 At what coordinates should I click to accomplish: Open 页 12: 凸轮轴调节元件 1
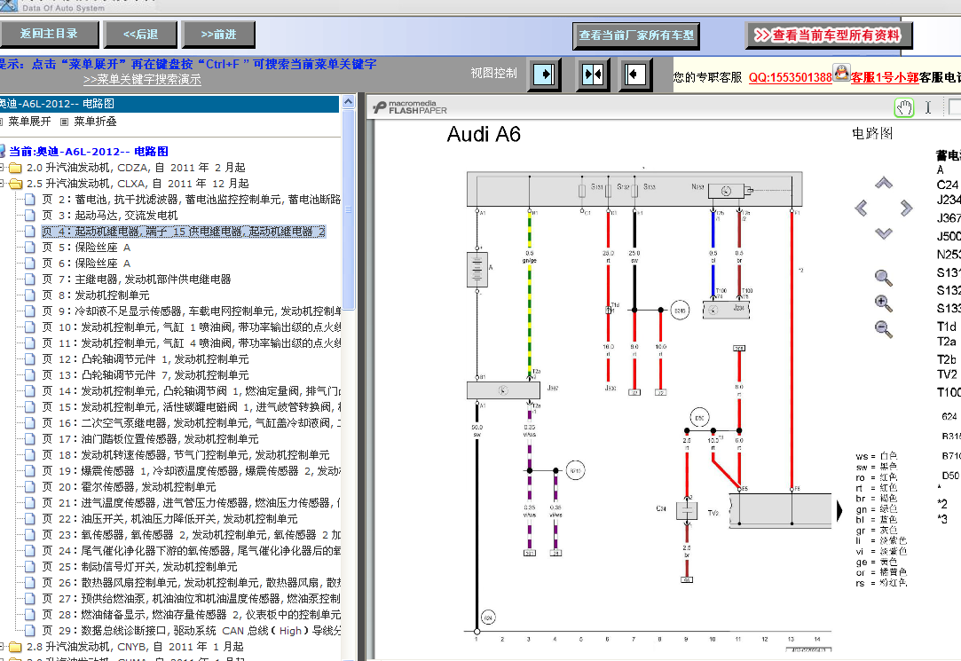146,359
